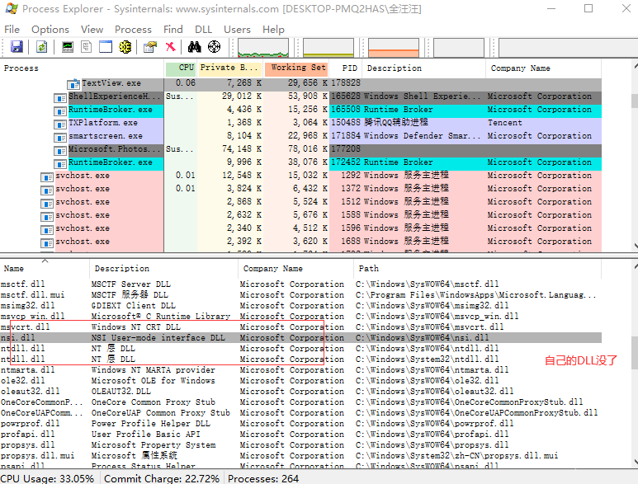Click the TXPlatform.exe process icon
Viewport: 638px width, 484px height.
(x=59, y=125)
